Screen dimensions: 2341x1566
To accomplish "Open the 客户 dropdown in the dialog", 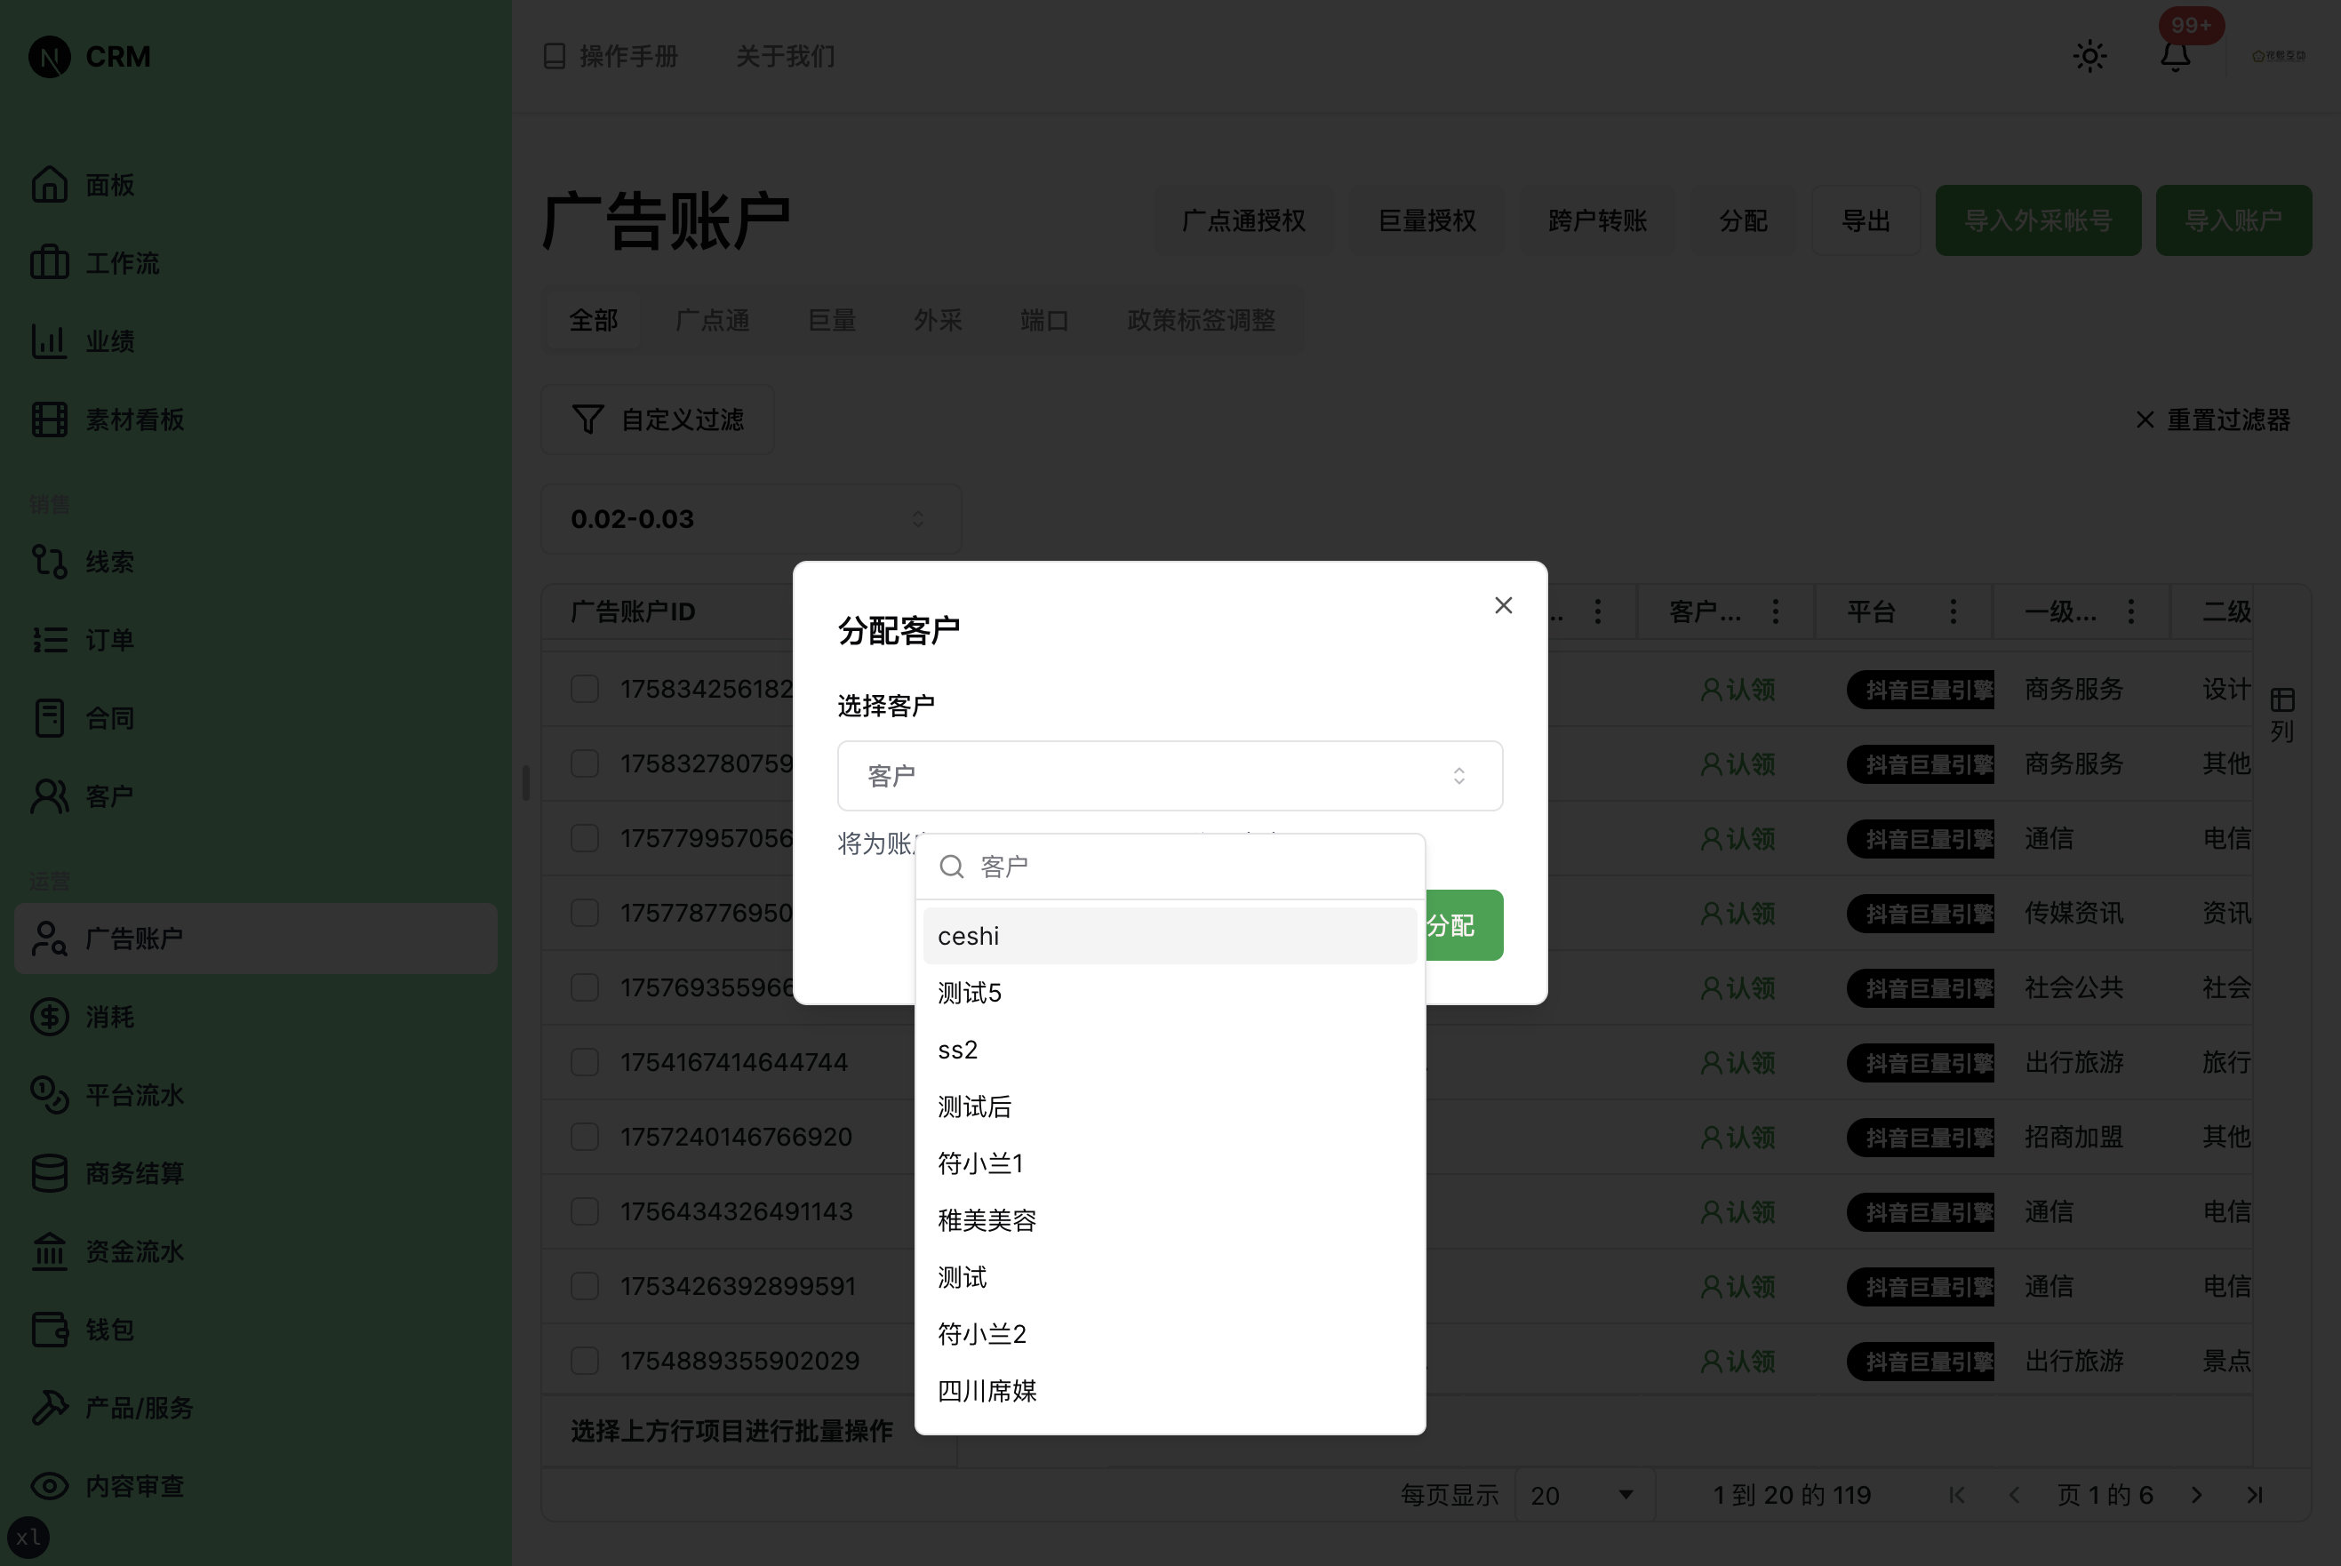I will tap(1170, 775).
